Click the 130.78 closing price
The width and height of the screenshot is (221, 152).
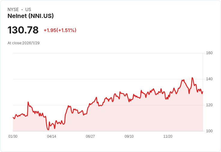point(23,30)
